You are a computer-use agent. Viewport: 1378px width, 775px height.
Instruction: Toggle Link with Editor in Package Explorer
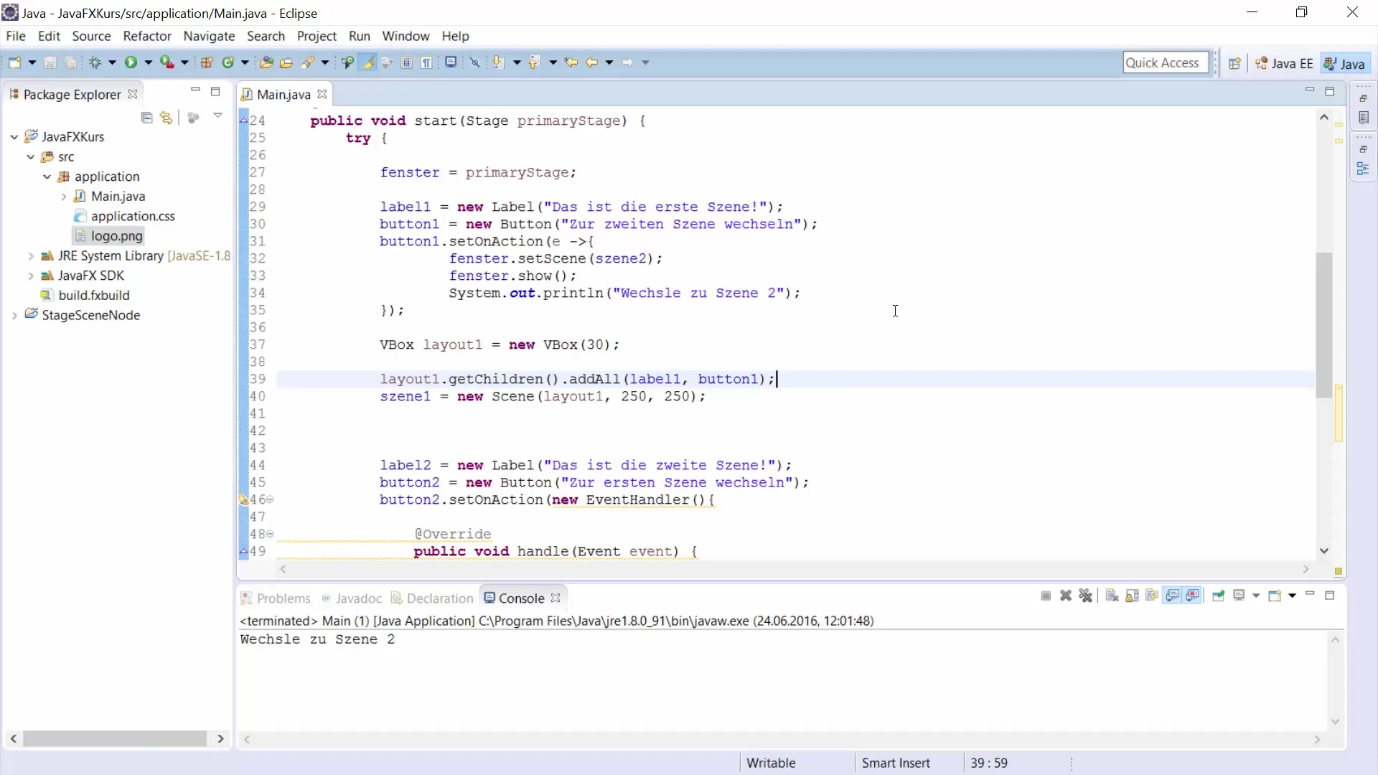[x=167, y=118]
